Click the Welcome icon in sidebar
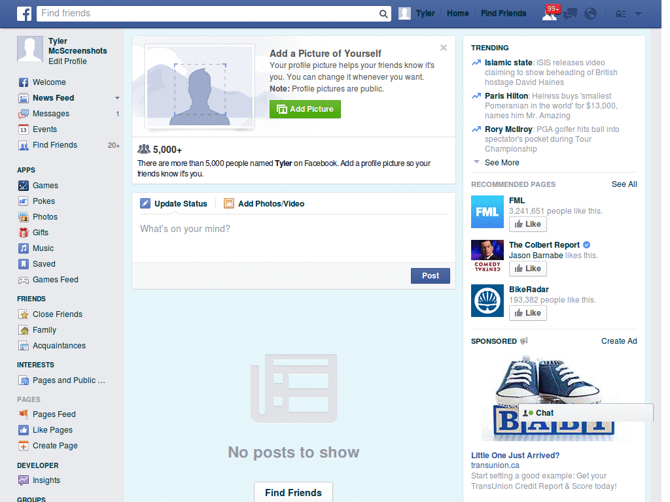 click(x=24, y=82)
